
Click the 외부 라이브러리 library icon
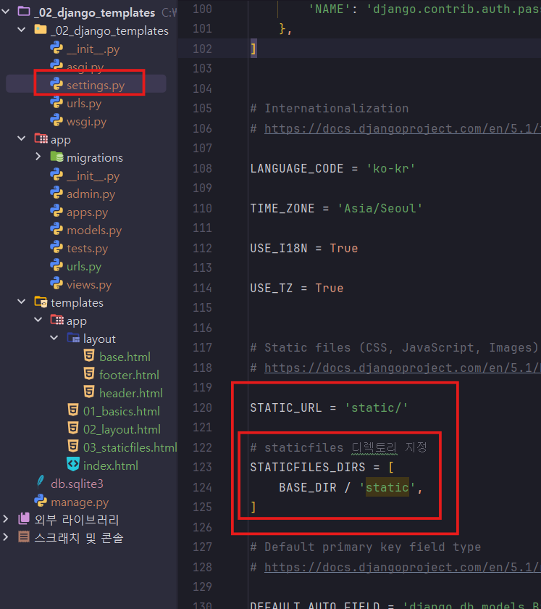point(24,518)
